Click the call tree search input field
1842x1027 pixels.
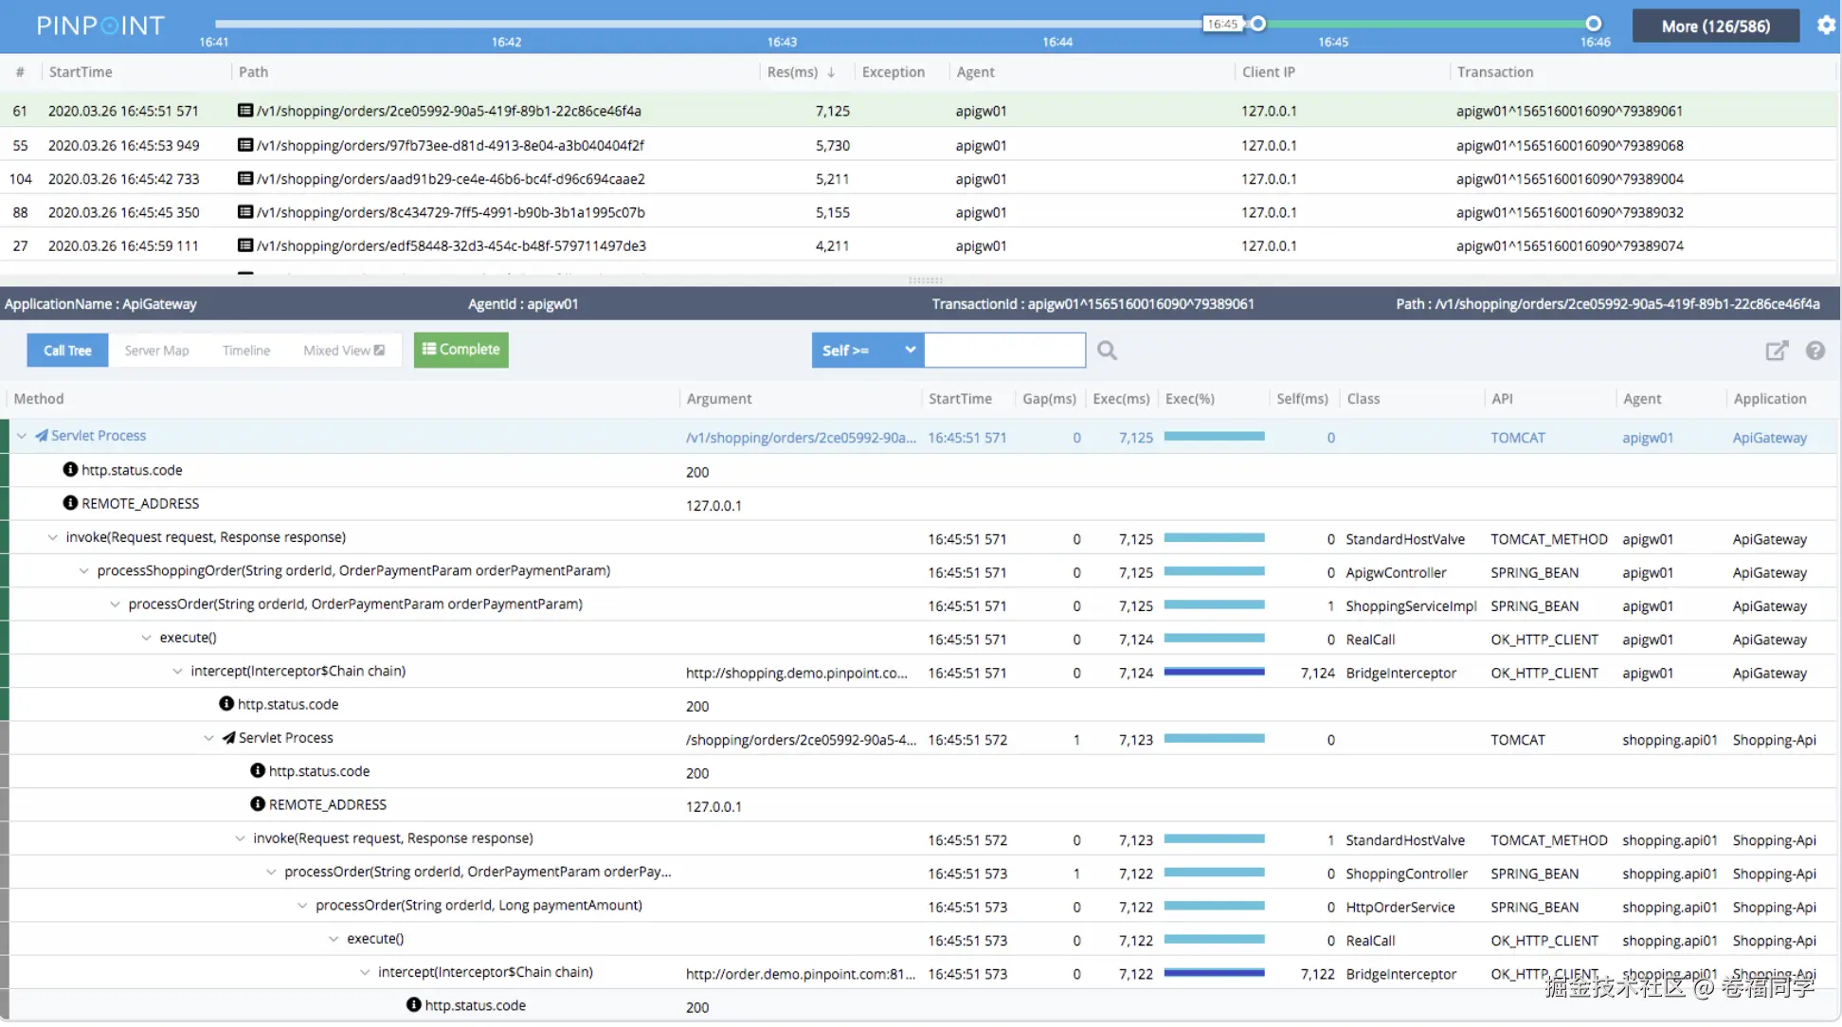point(1004,351)
